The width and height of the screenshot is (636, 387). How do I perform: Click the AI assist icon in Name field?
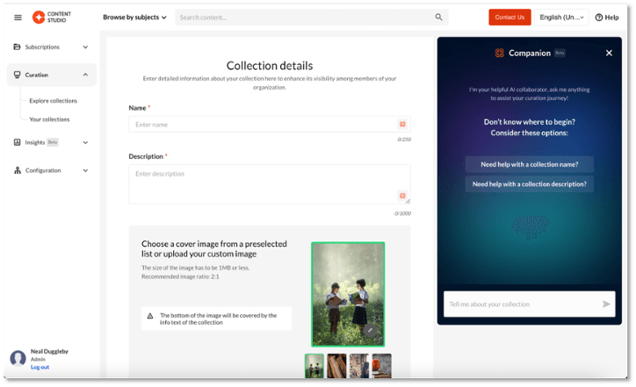tap(402, 125)
